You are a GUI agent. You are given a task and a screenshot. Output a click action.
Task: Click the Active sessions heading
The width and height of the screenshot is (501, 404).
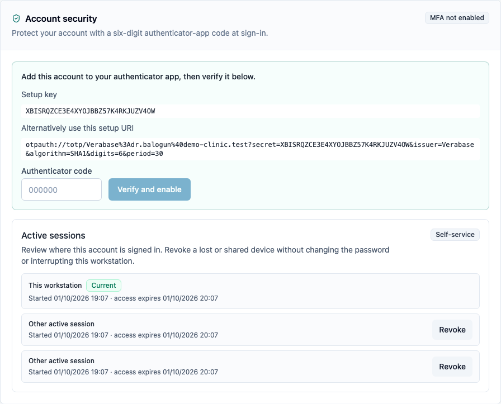[x=53, y=236]
